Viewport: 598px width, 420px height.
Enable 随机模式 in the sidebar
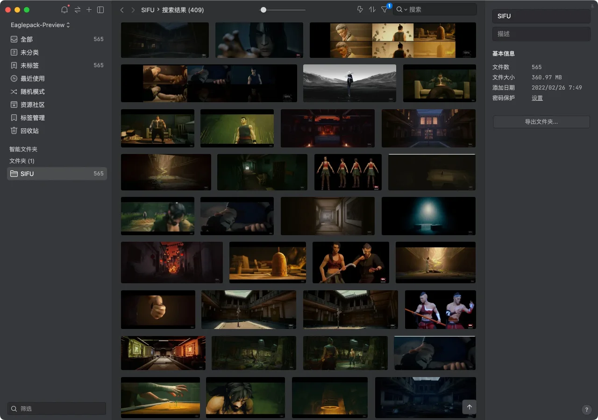click(33, 91)
